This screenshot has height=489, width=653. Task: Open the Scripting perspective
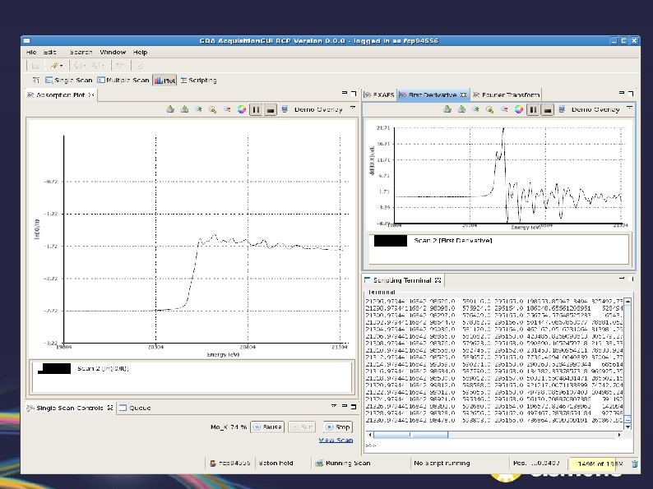(x=197, y=81)
